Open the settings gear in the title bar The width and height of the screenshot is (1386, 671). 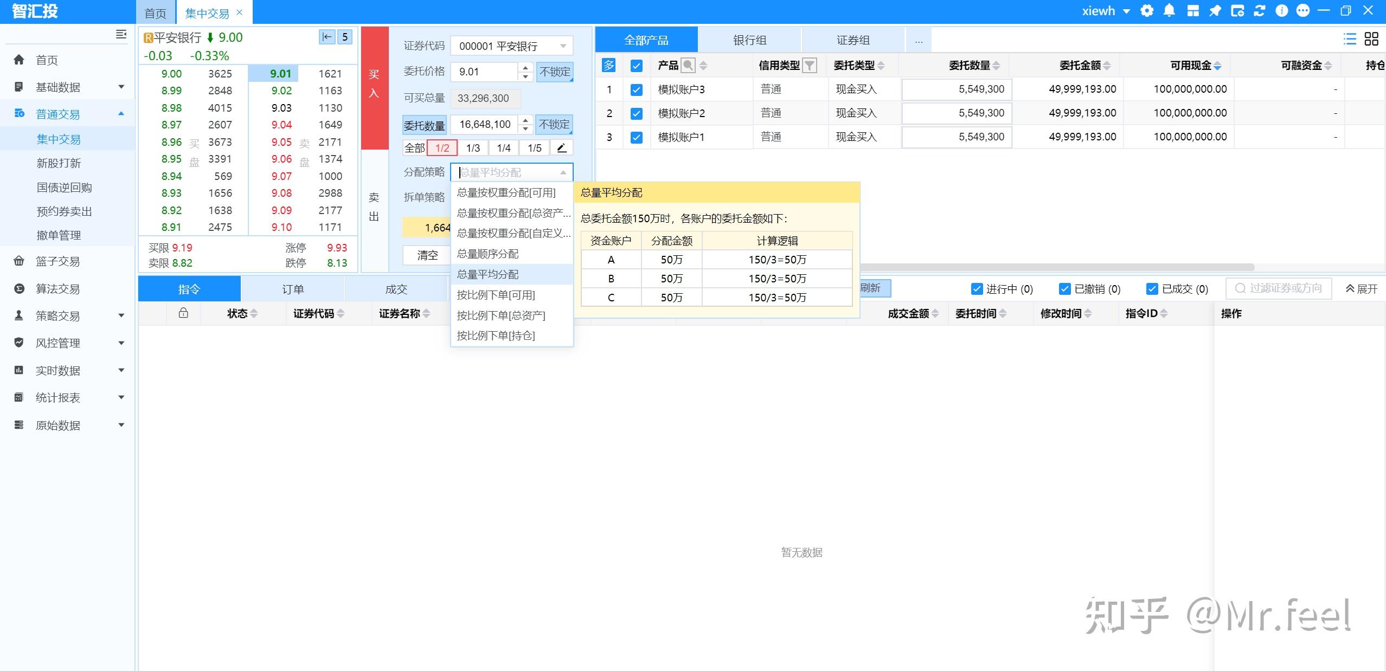(x=1148, y=10)
